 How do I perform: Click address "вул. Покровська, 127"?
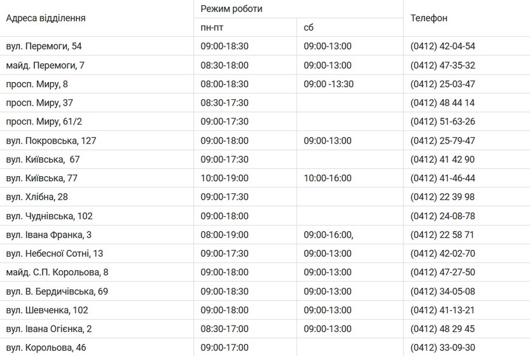pos(51,140)
